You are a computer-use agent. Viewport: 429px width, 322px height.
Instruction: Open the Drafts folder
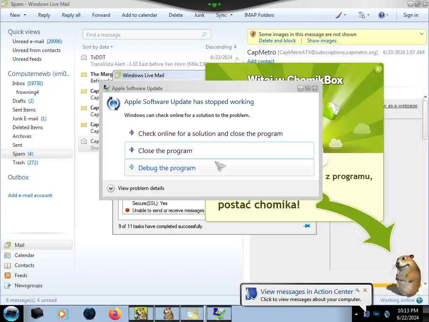23,101
